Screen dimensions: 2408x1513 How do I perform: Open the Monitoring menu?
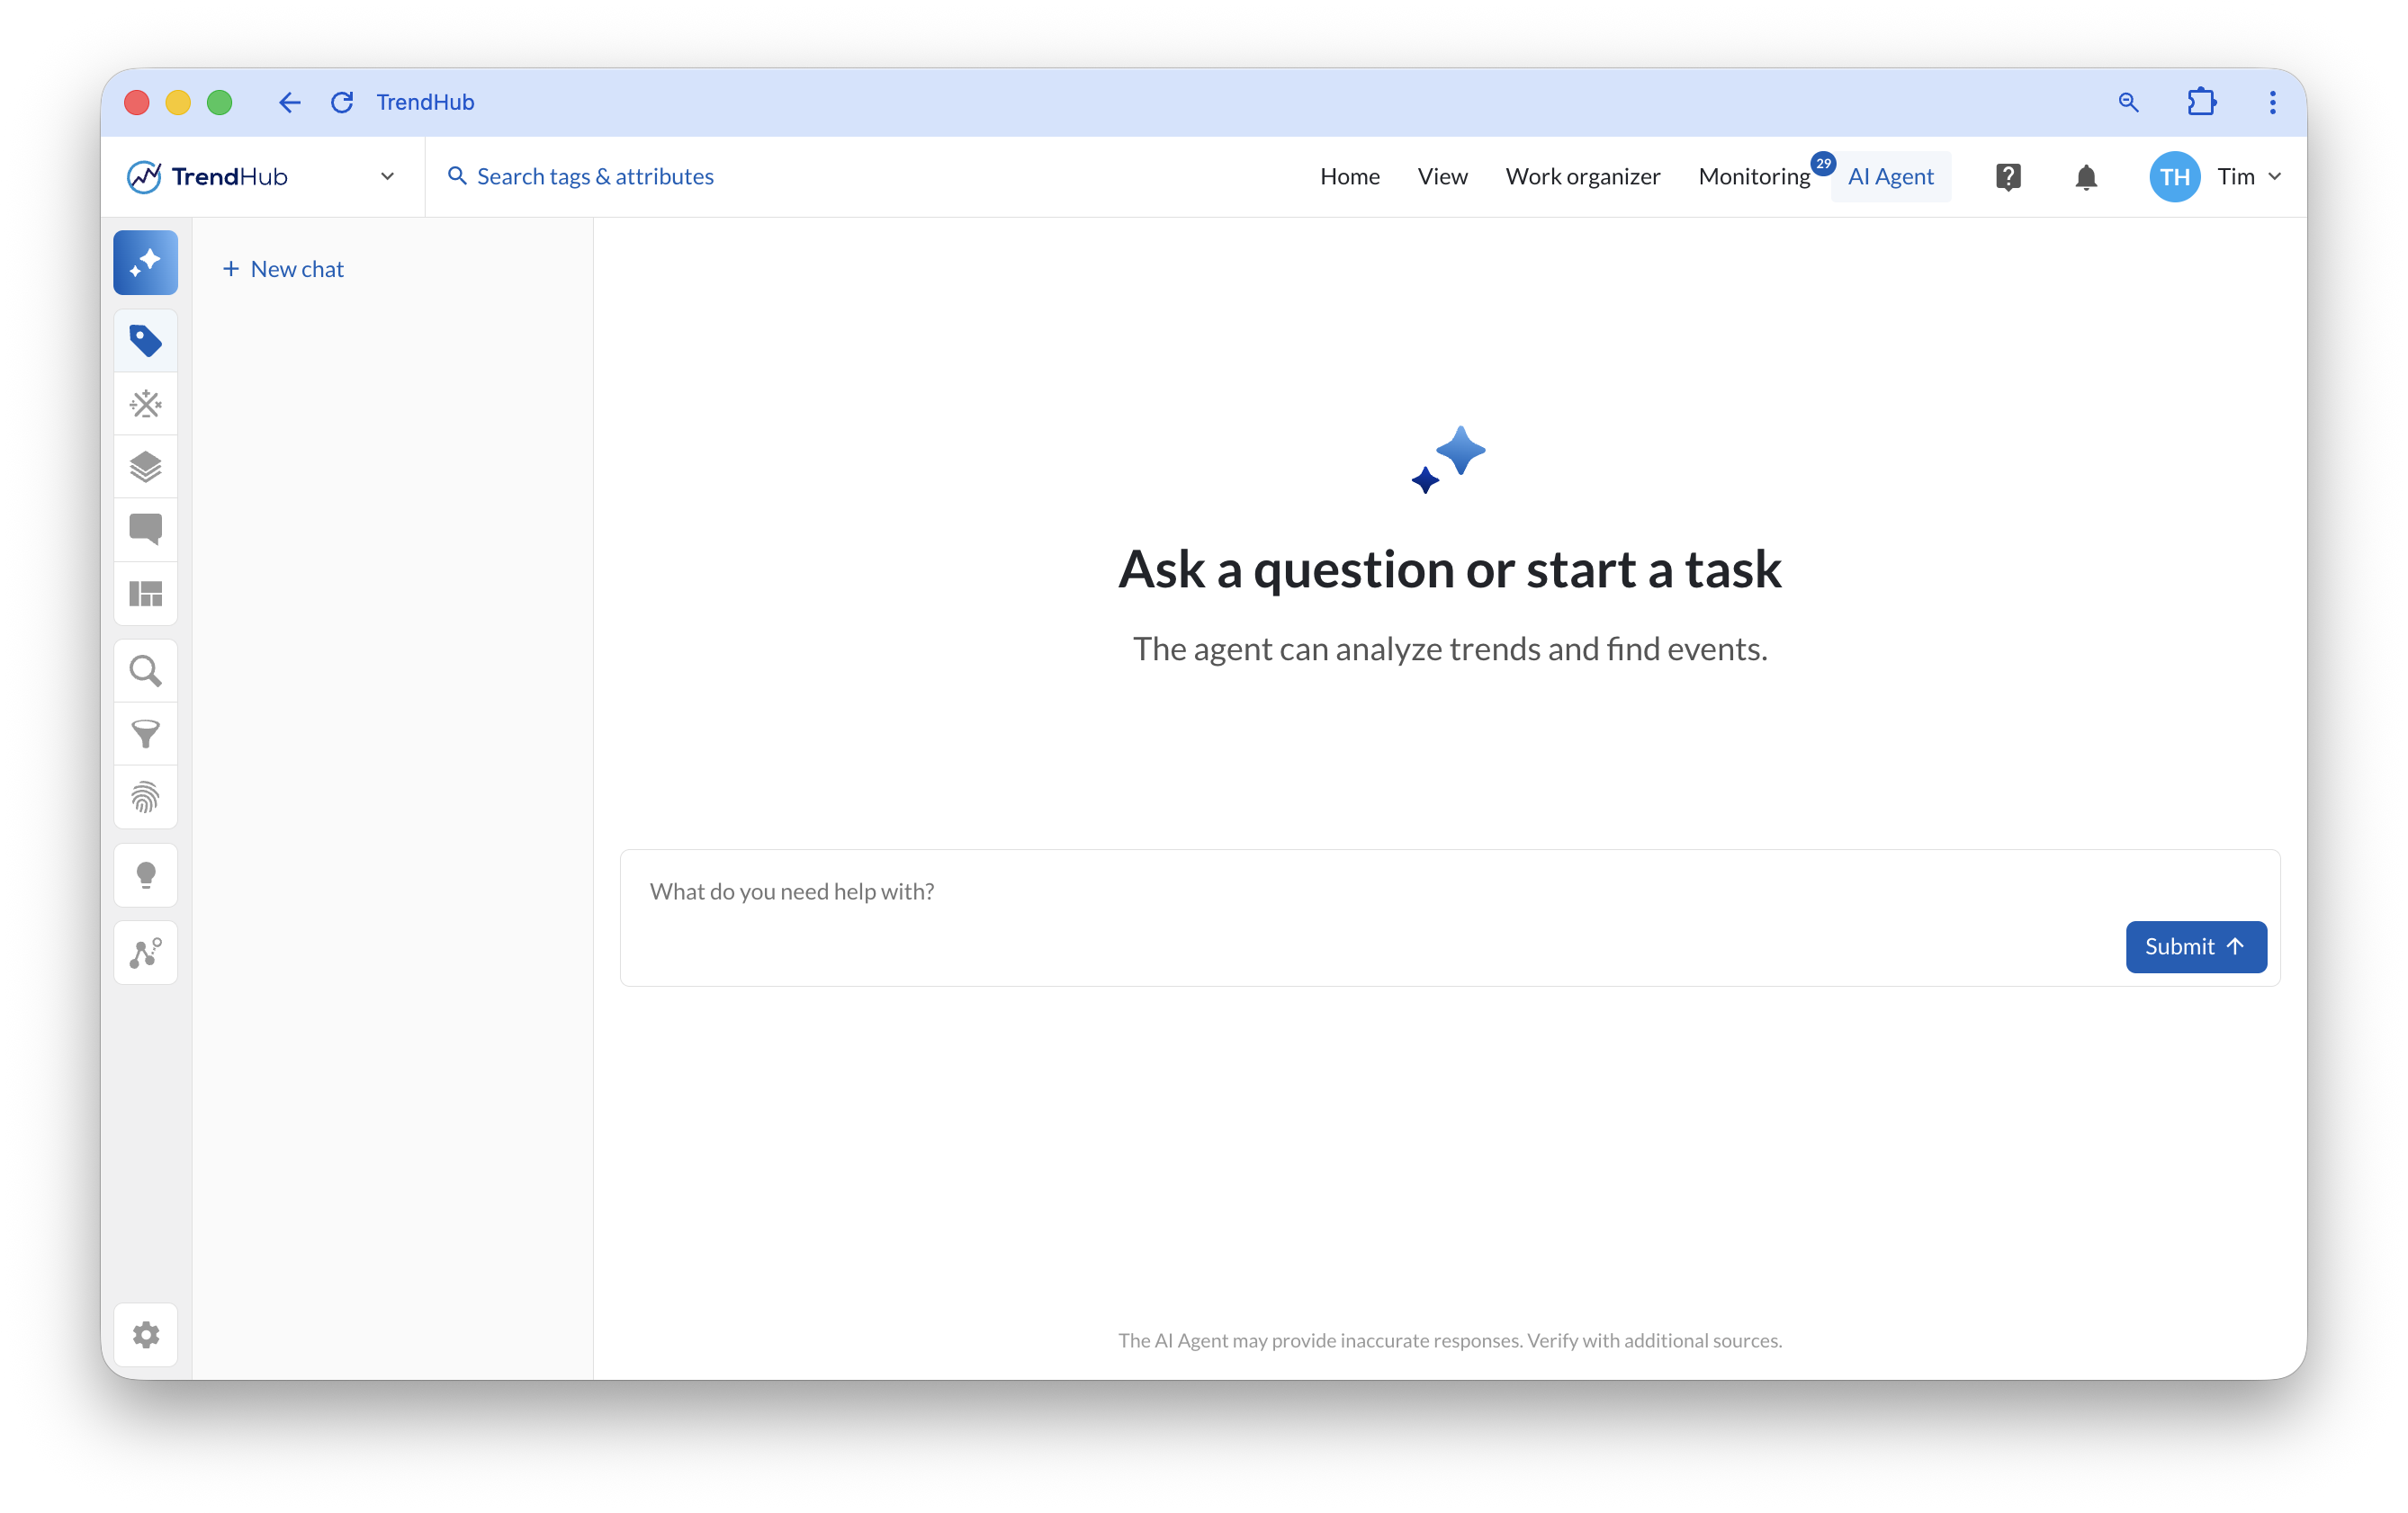[x=1754, y=177]
